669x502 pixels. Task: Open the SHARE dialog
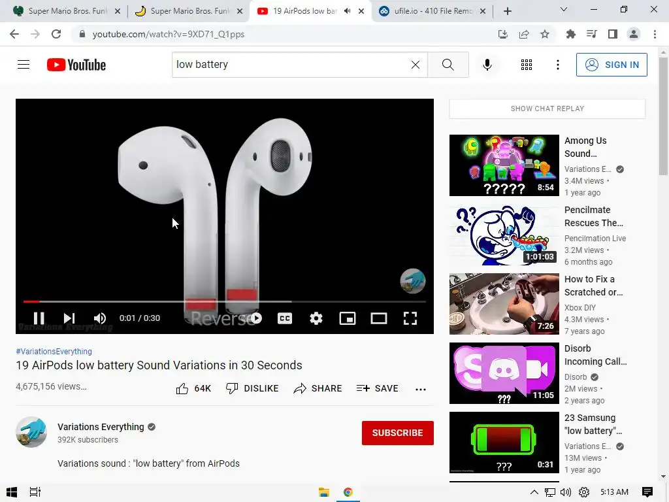click(318, 388)
